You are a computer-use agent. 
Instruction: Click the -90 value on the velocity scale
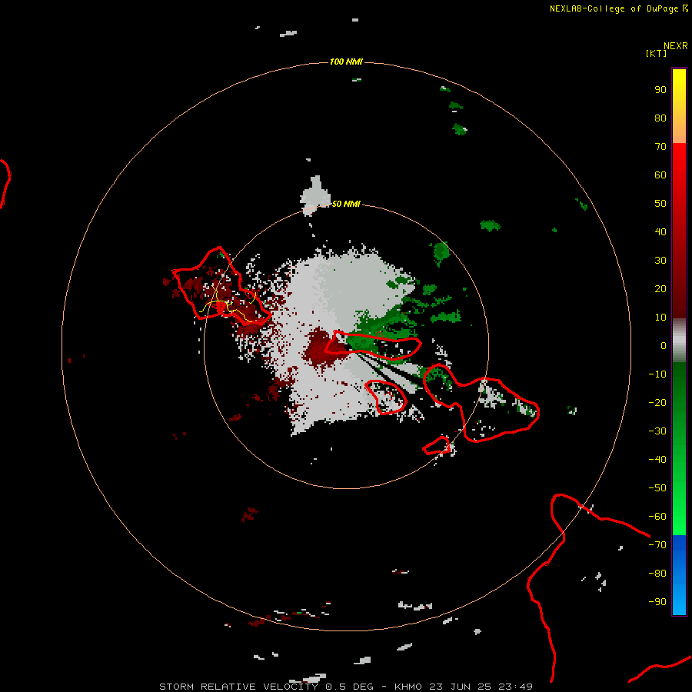(x=657, y=602)
